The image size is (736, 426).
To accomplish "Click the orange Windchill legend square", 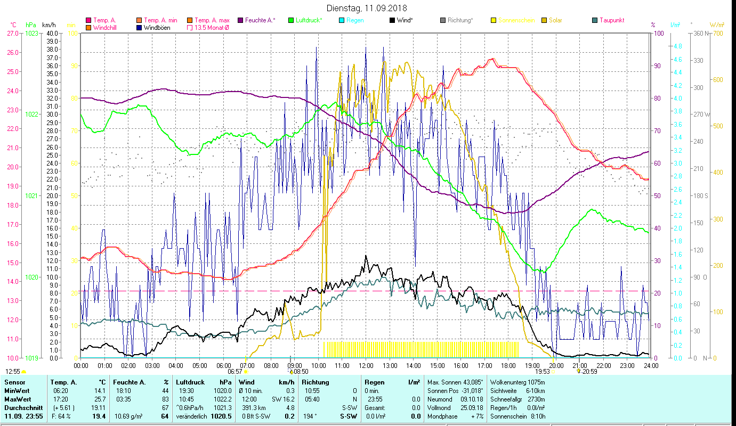I will click(x=88, y=28).
